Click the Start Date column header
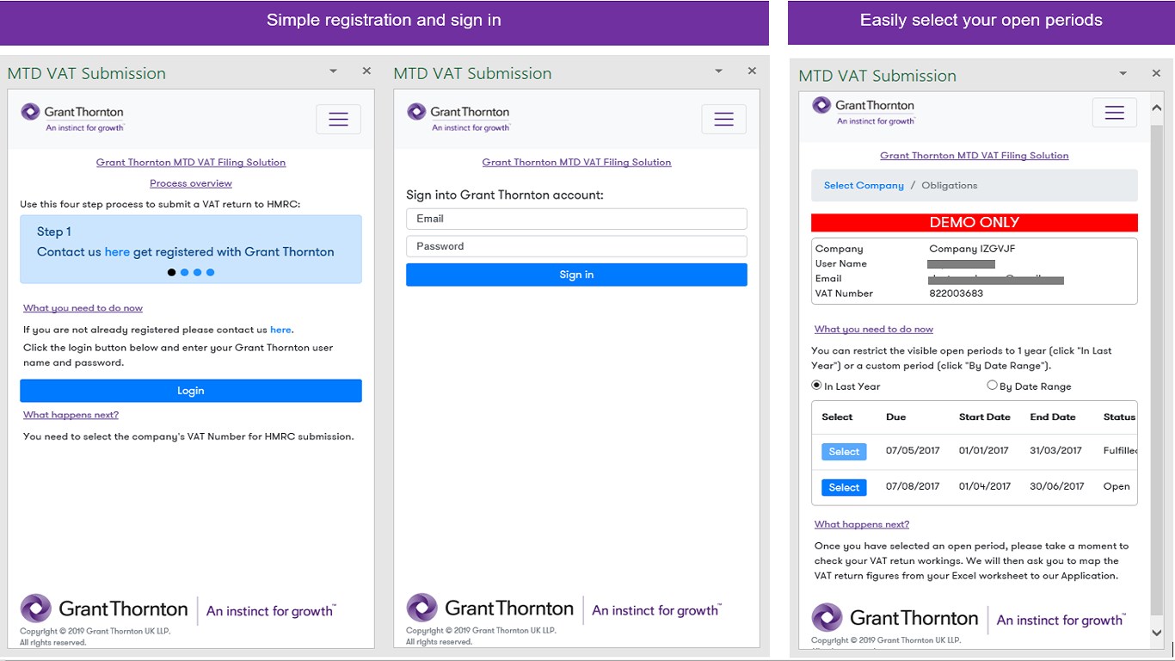Screen dimensions: 1175x661 click(985, 417)
